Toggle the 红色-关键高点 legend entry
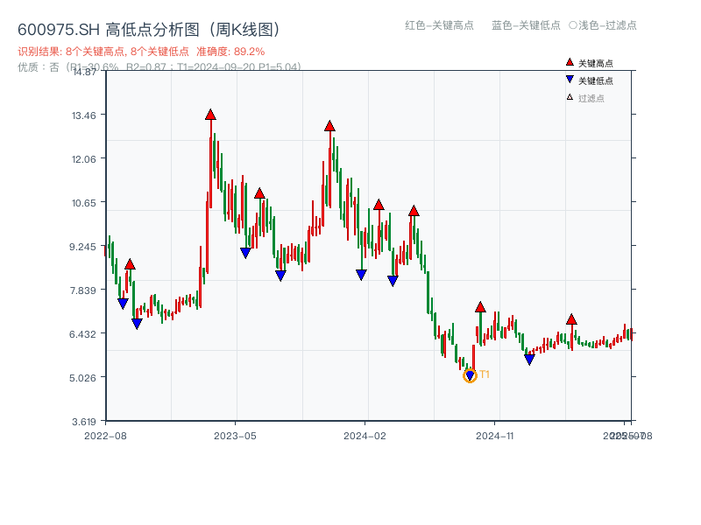Viewport: 701px width, 525px height. click(438, 26)
